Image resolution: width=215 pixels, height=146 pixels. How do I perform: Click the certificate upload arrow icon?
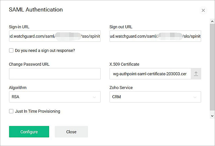[x=196, y=74]
